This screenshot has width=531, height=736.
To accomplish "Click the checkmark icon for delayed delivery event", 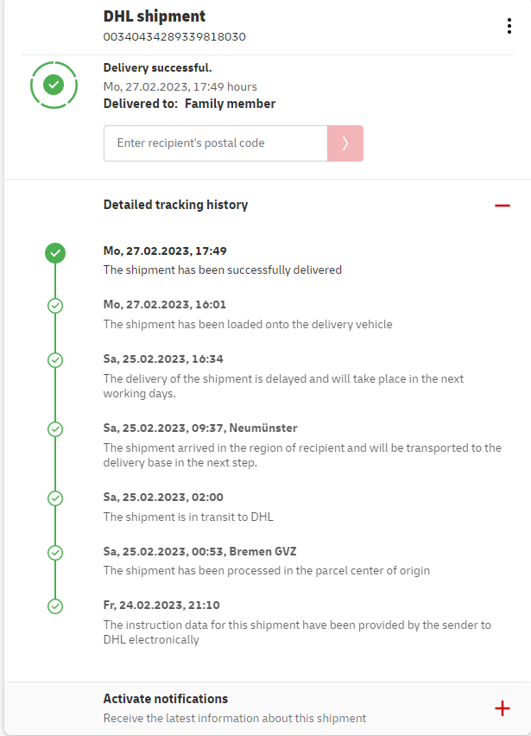I will (x=55, y=359).
